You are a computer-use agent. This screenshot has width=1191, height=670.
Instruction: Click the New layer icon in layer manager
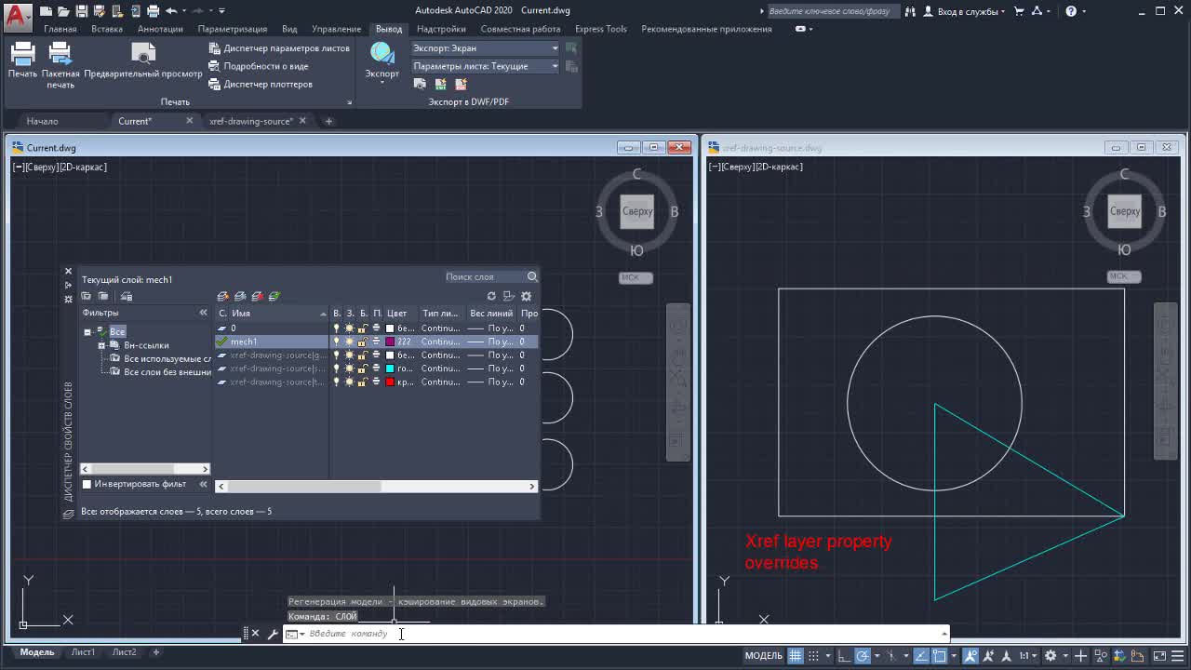pyautogui.click(x=223, y=296)
